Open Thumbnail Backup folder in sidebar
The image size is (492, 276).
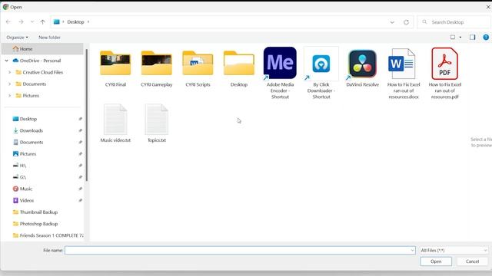[38, 212]
